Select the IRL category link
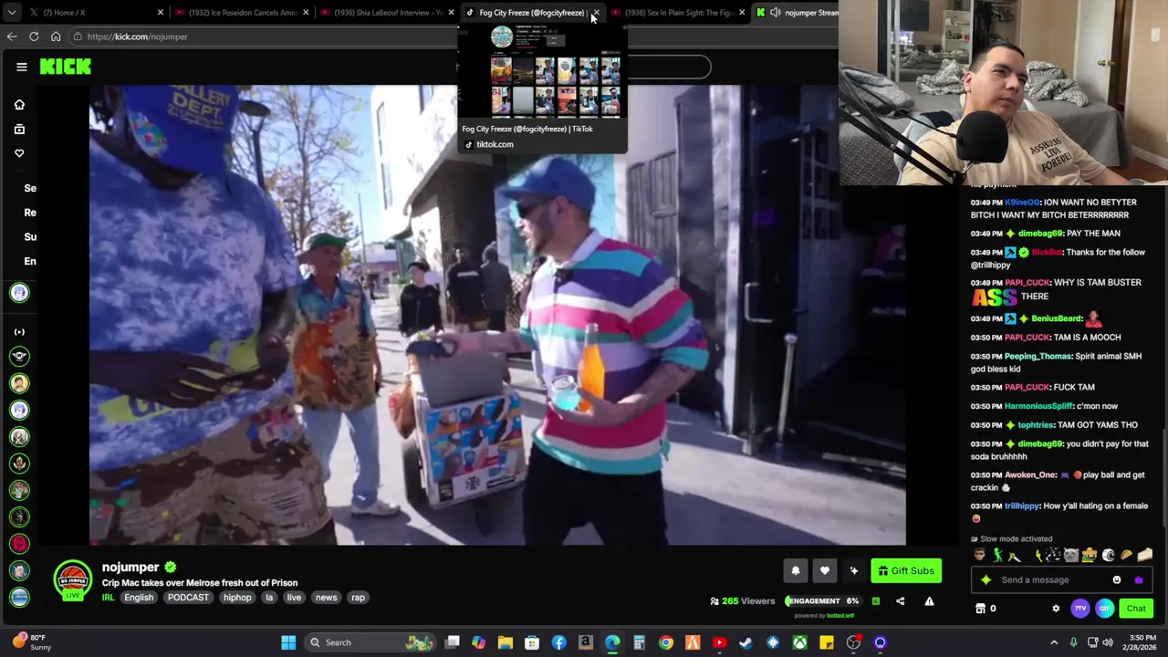The image size is (1168, 657). [x=108, y=598]
